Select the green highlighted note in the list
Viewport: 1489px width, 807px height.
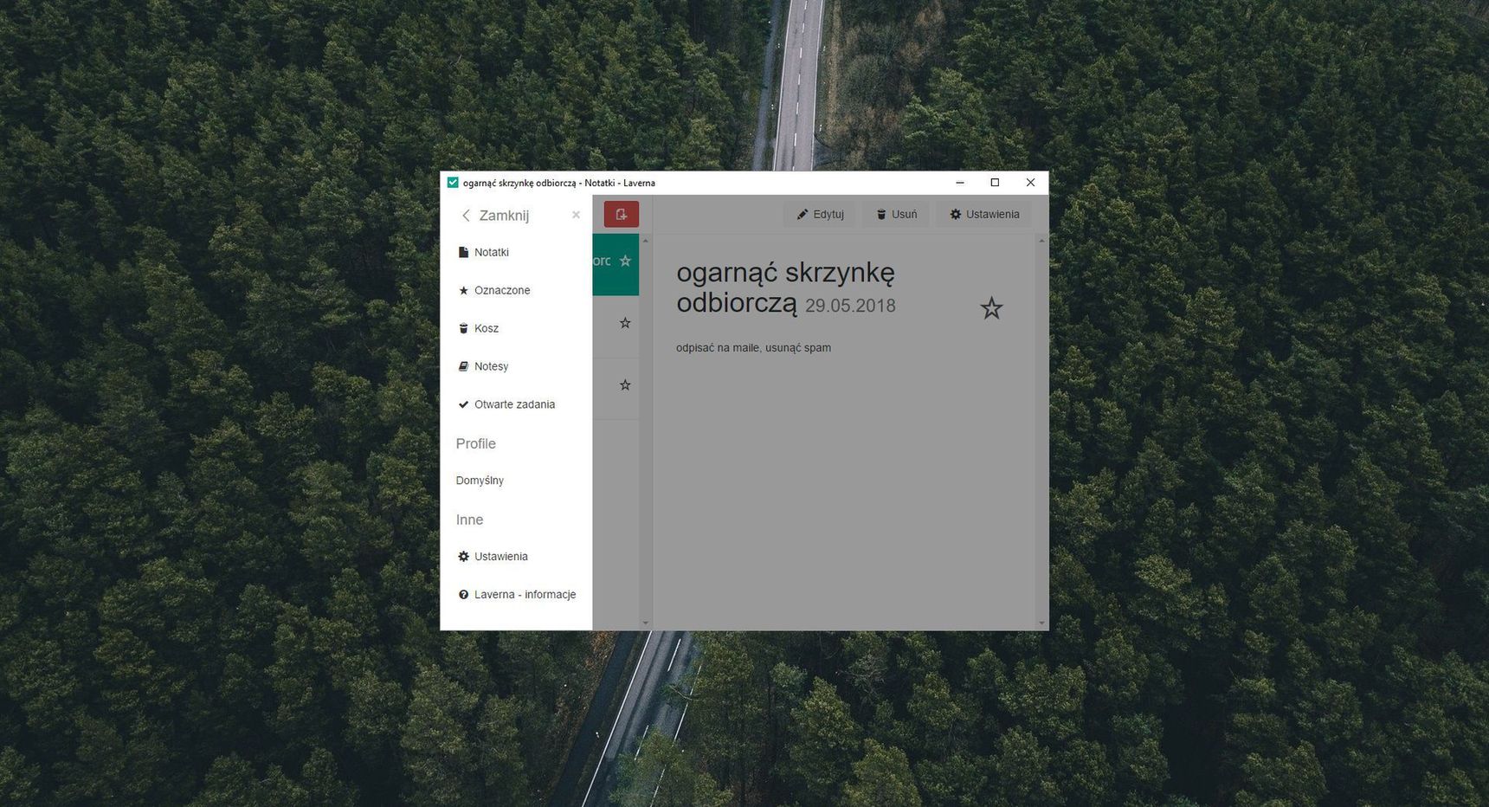[x=616, y=264]
